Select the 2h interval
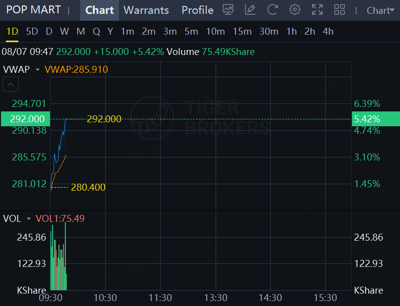Screen dimensions: 400x306 tap(310, 32)
